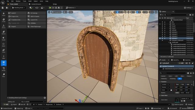Open the Content Drawer
195x110 pixels.
pyautogui.click(x=6, y=108)
